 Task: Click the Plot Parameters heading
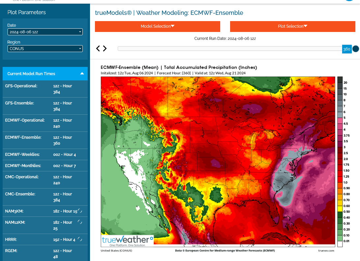pos(27,13)
